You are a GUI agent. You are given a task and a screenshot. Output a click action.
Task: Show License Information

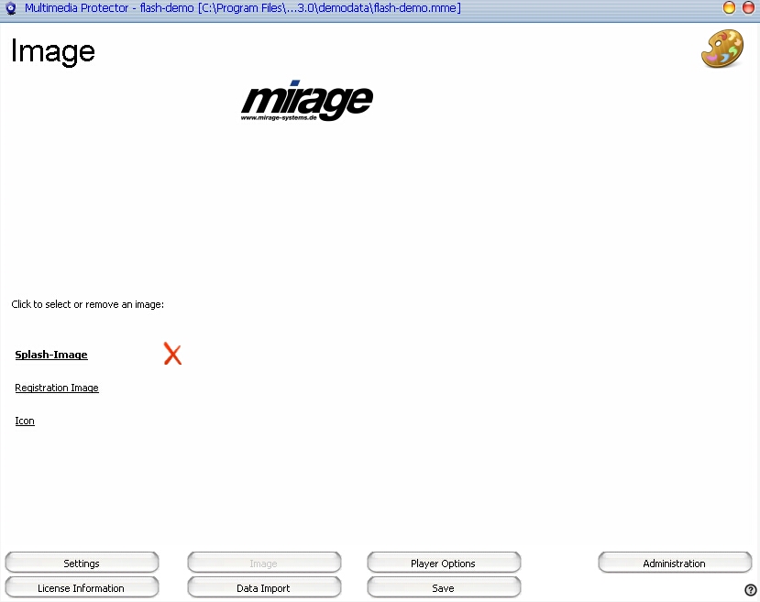82,587
